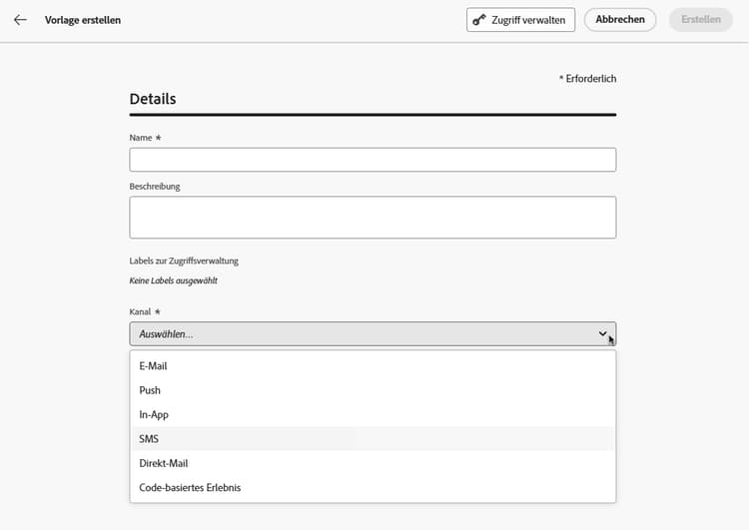Image resolution: width=749 pixels, height=530 pixels.
Task: Click the "Vorlage erstellen" page title
Action: point(83,20)
